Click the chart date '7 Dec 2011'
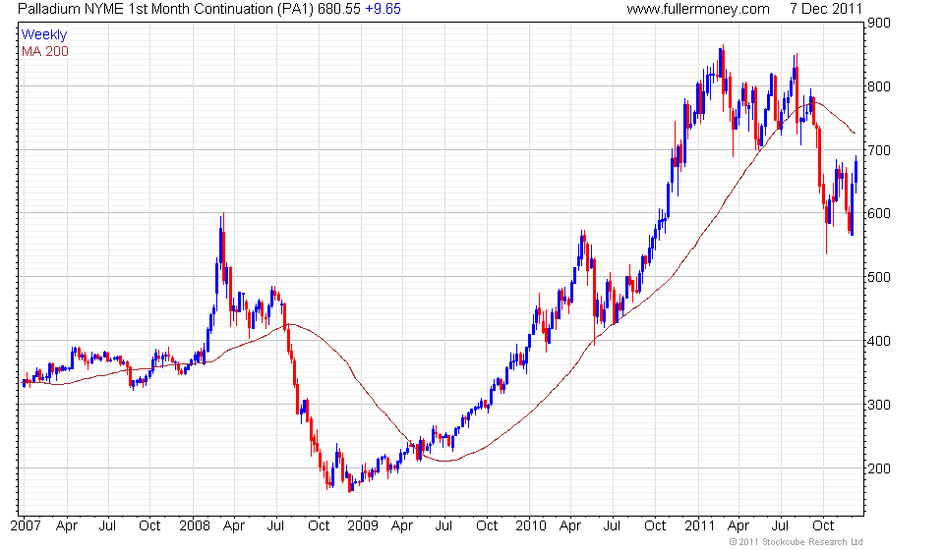Screen dimensions: 944x550 tap(825, 9)
